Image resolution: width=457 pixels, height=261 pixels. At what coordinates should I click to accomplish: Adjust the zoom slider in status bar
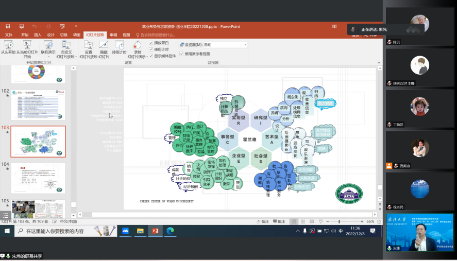pyautogui.click(x=339, y=221)
